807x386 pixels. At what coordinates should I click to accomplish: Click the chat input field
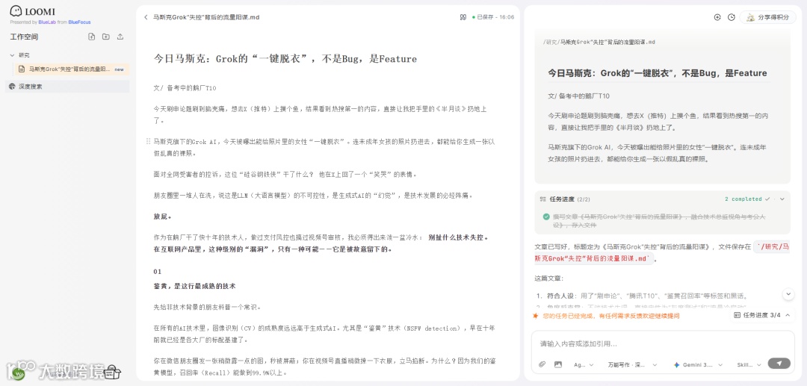tap(663, 343)
